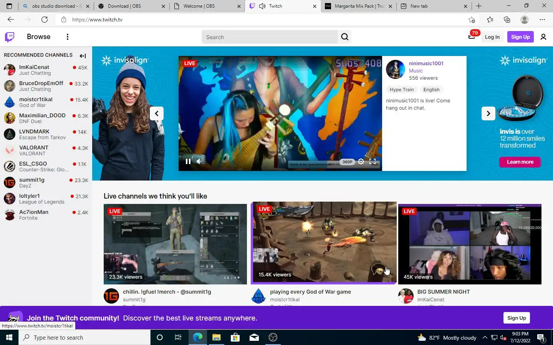Click the search magnifier button
This screenshot has width=553, height=345.
pyautogui.click(x=344, y=37)
